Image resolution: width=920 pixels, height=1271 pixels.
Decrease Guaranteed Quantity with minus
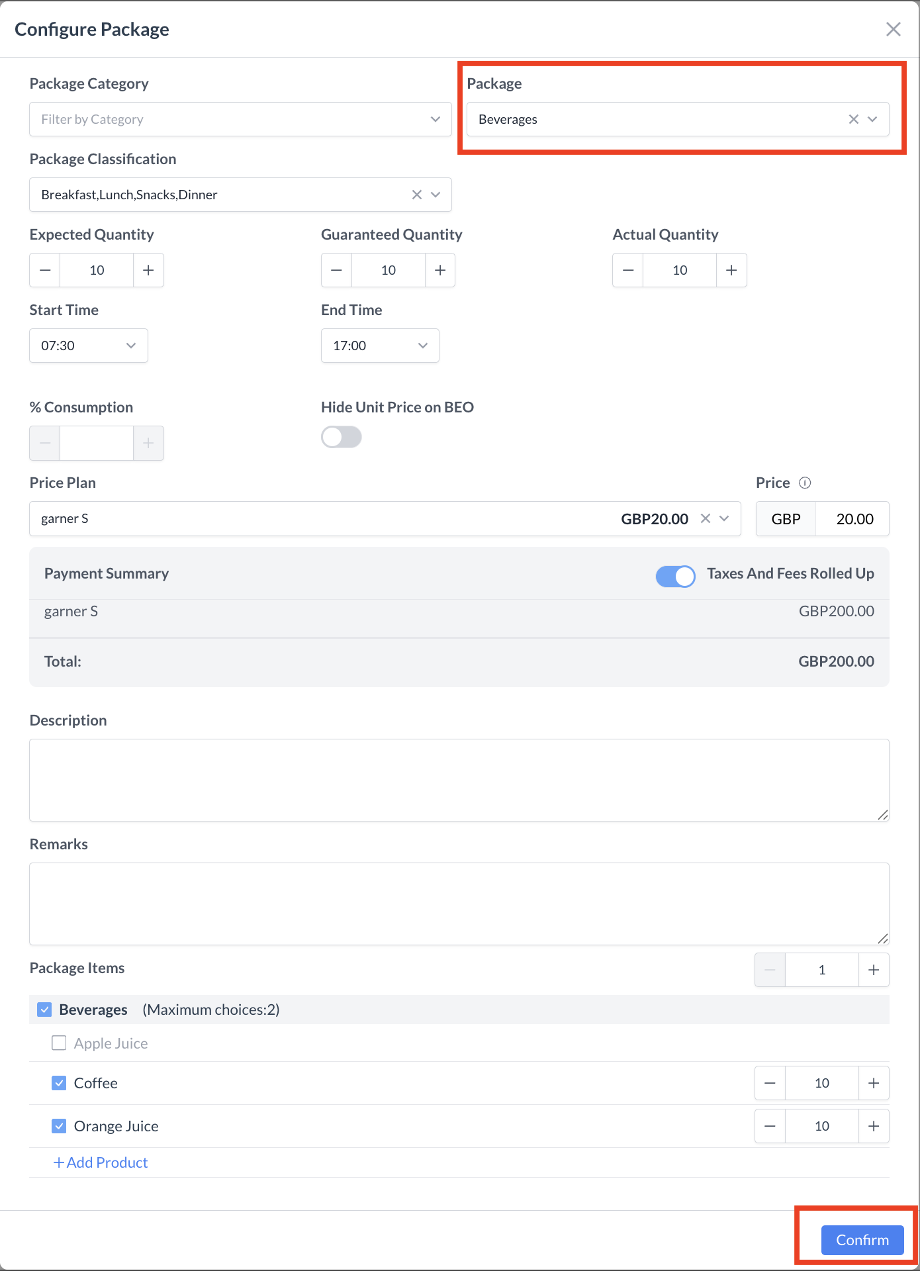(x=336, y=270)
